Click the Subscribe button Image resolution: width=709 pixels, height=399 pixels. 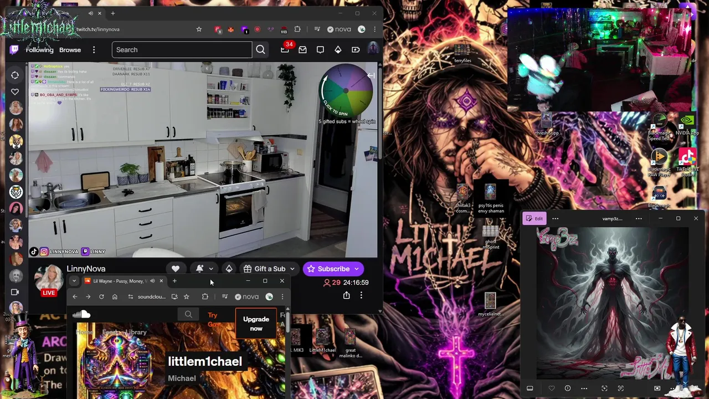pos(328,269)
